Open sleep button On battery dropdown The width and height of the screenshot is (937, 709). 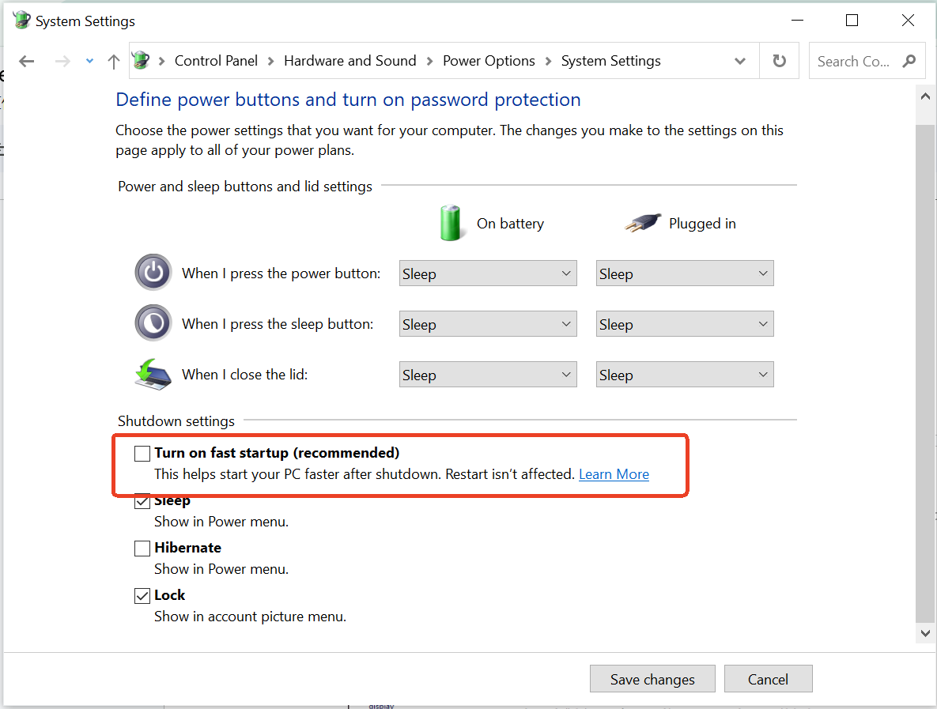pos(488,324)
